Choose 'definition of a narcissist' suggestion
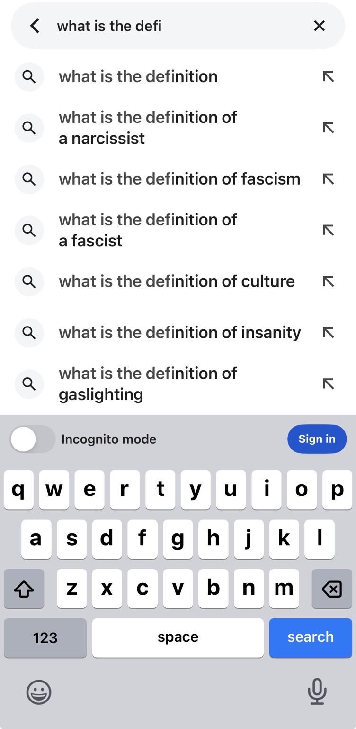Viewport: 356px width, 729px height. [148, 128]
